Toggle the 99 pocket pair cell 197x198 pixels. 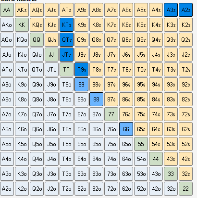click(x=81, y=85)
